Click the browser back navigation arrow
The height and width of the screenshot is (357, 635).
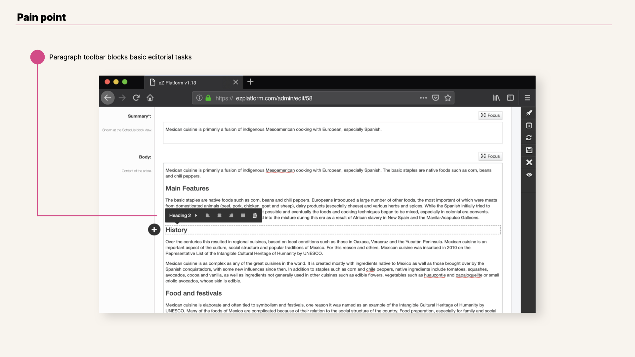pyautogui.click(x=108, y=98)
